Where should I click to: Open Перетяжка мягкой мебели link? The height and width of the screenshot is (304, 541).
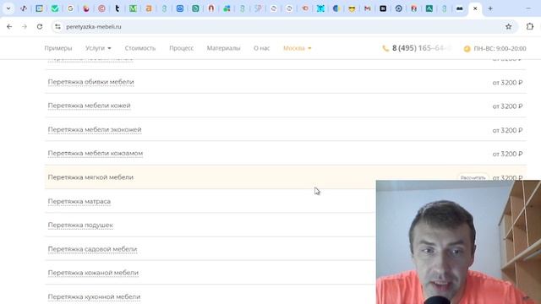point(90,177)
